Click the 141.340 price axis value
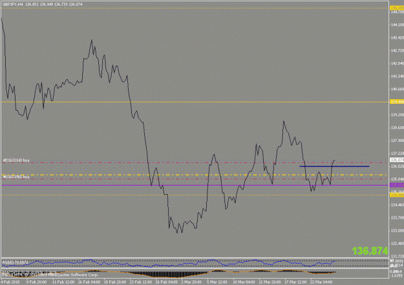Image resolution: width=404 pixels, height=285 pixels. click(x=398, y=76)
